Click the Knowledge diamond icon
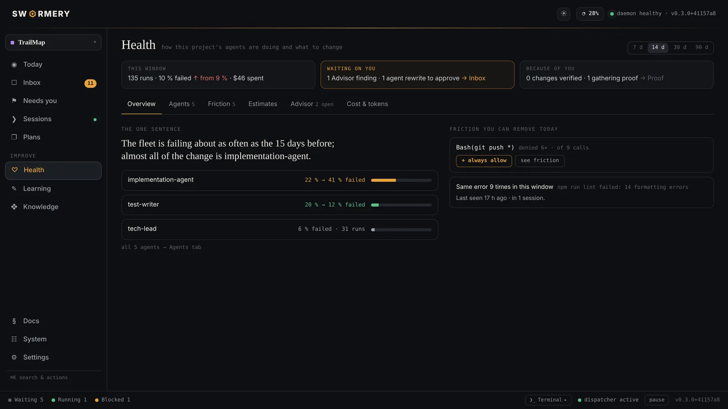The height and width of the screenshot is (409, 728). (x=14, y=207)
